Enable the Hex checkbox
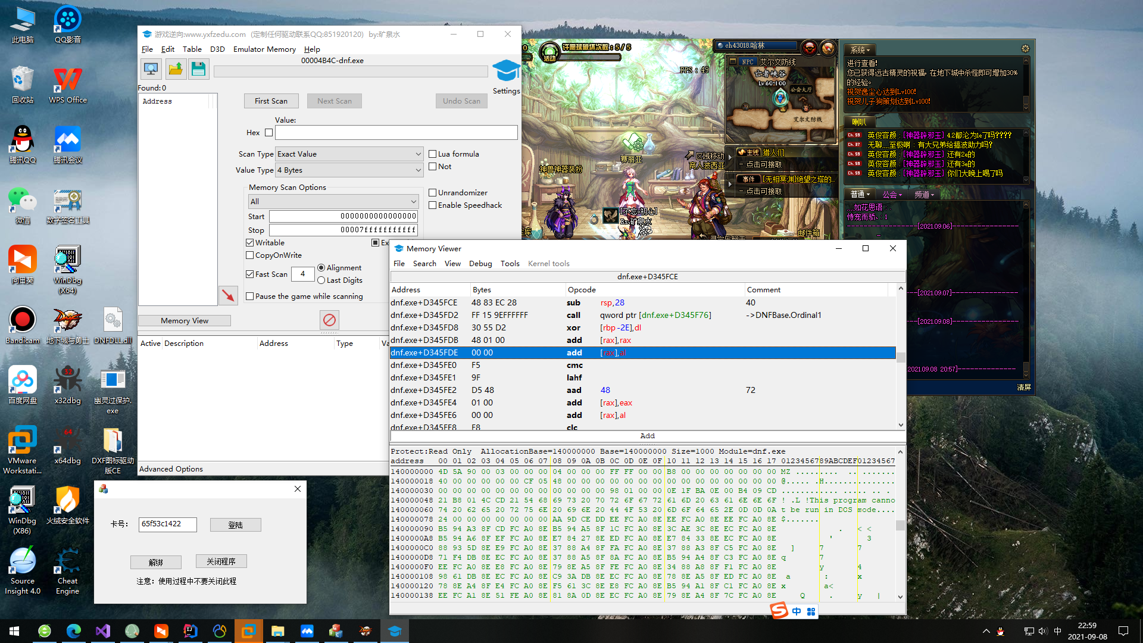1143x643 pixels. tap(269, 133)
